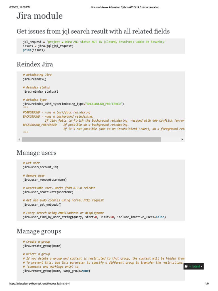218x291 pixels.
Task: Click the horizontal scrollbar thumb in Reindex block
Action: point(91,140)
